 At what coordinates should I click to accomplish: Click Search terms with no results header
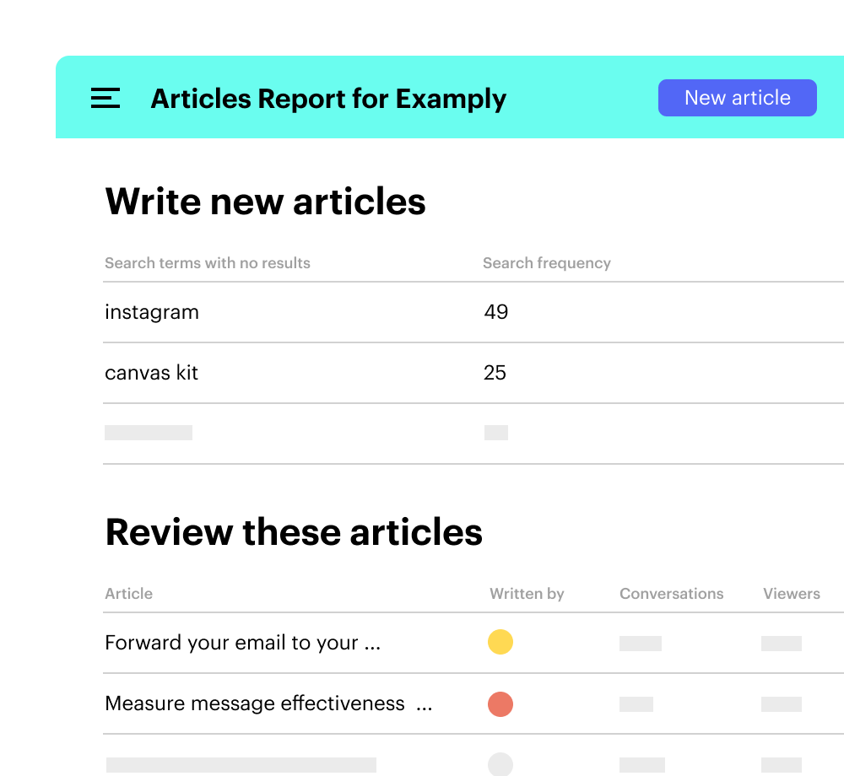pos(208,263)
